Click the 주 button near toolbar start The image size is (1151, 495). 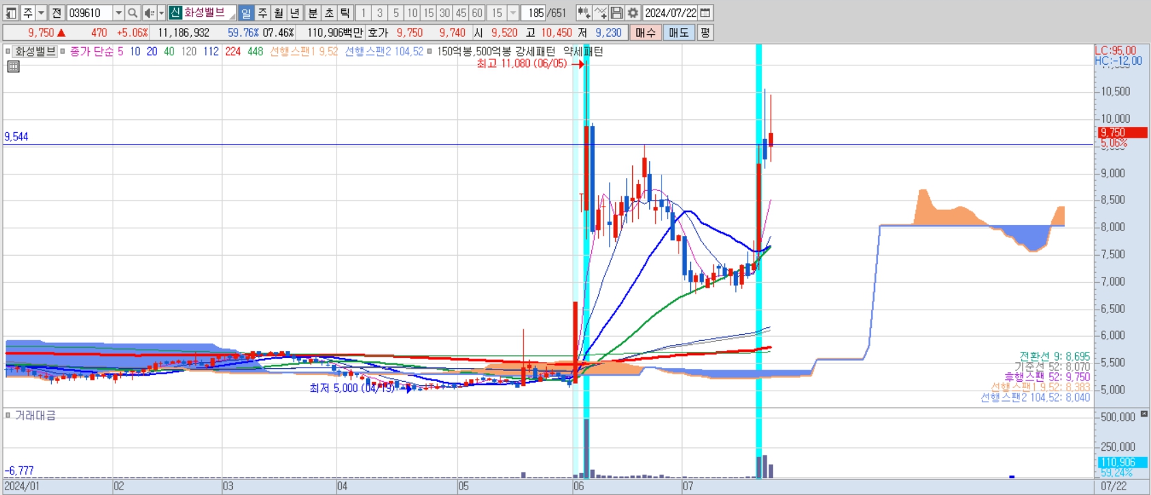tap(28, 13)
